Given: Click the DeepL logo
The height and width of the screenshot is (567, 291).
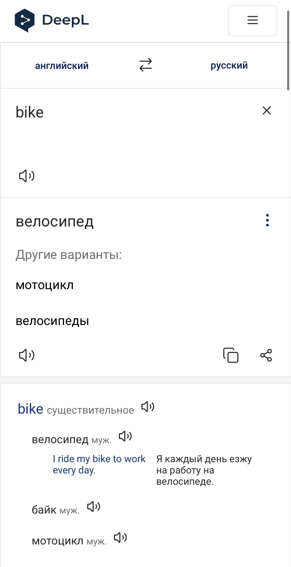Looking at the screenshot, I should (x=51, y=20).
